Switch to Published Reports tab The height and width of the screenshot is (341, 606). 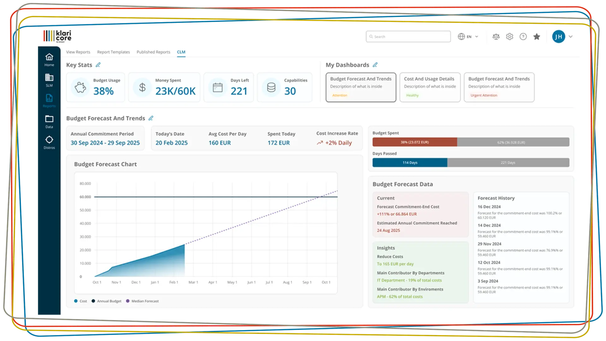[153, 52]
